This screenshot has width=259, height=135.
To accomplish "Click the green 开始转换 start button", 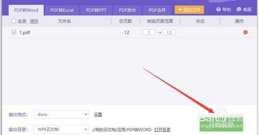I will [221, 124].
